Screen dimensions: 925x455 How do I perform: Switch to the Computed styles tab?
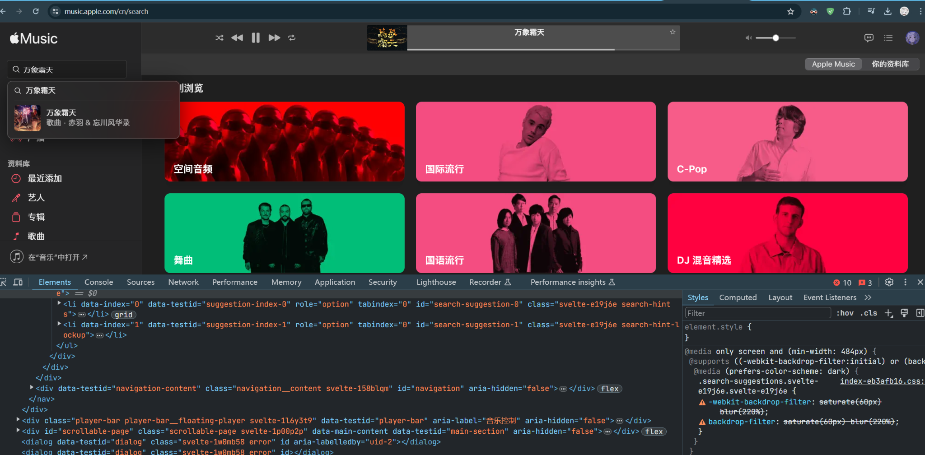pyautogui.click(x=738, y=297)
